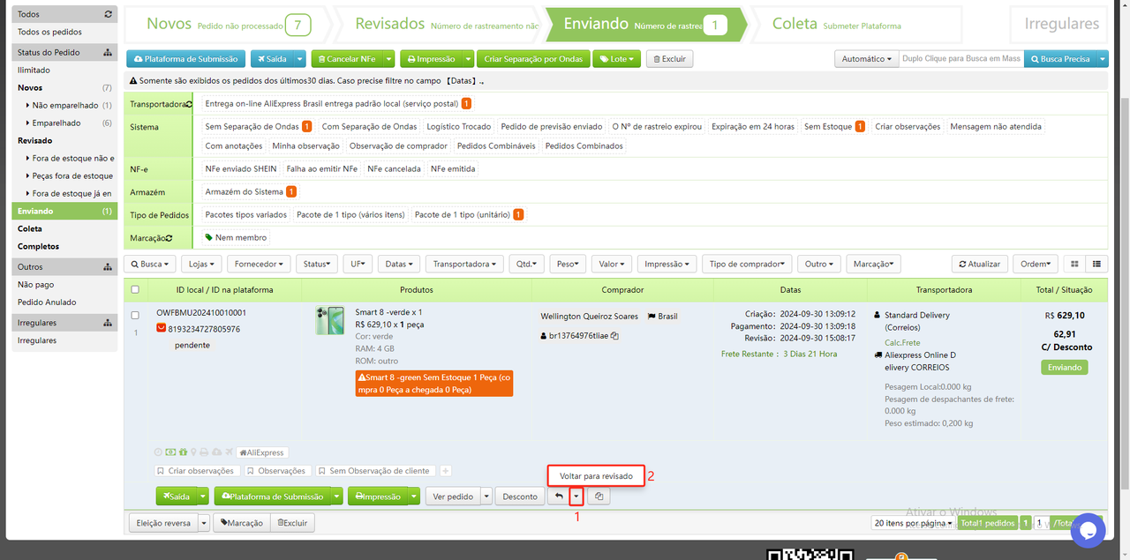Click the Desconto button
The height and width of the screenshot is (560, 1130).
(x=520, y=496)
